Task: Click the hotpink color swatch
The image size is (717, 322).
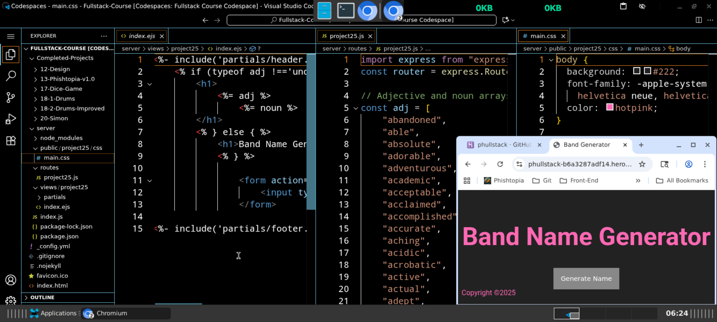Action: click(610, 107)
